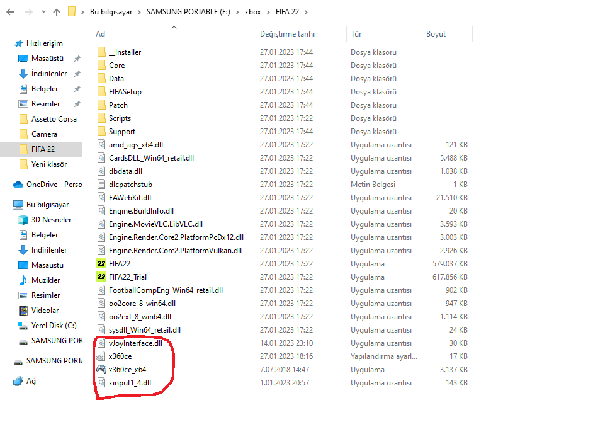The height and width of the screenshot is (422, 610).
Task: Open Videolar film icon
Action: [x=23, y=311]
